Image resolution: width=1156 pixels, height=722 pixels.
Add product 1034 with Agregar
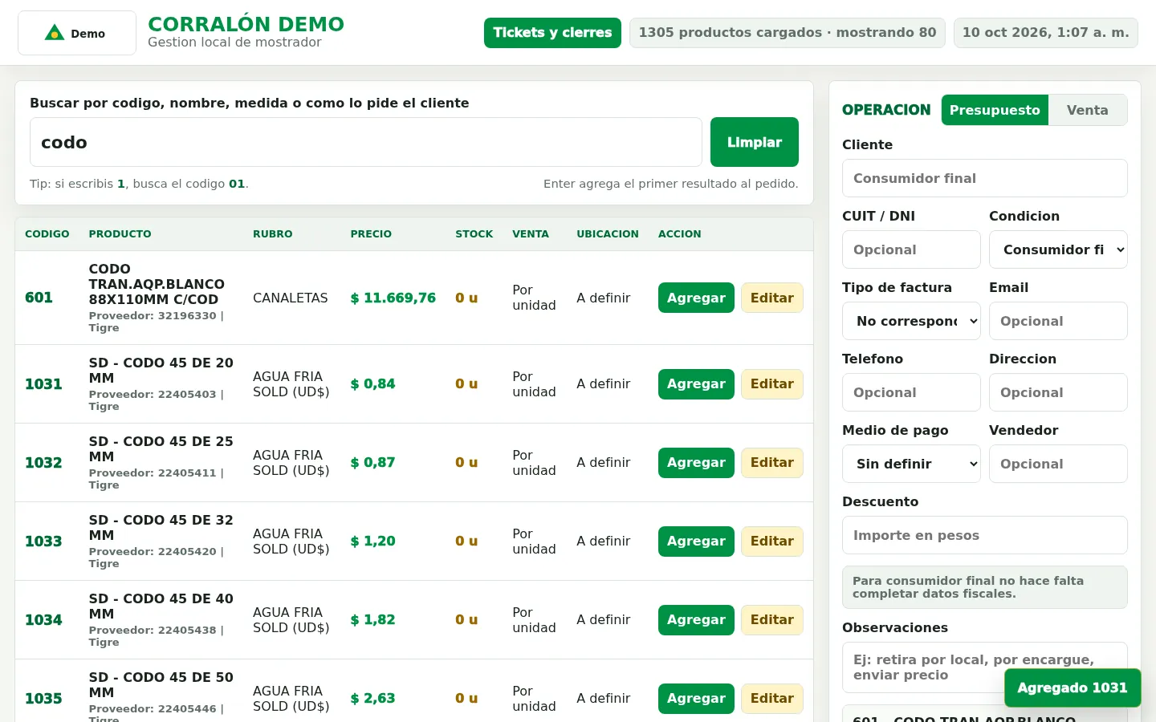pyautogui.click(x=696, y=620)
